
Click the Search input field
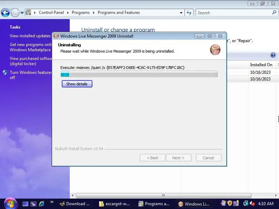(x=233, y=13)
